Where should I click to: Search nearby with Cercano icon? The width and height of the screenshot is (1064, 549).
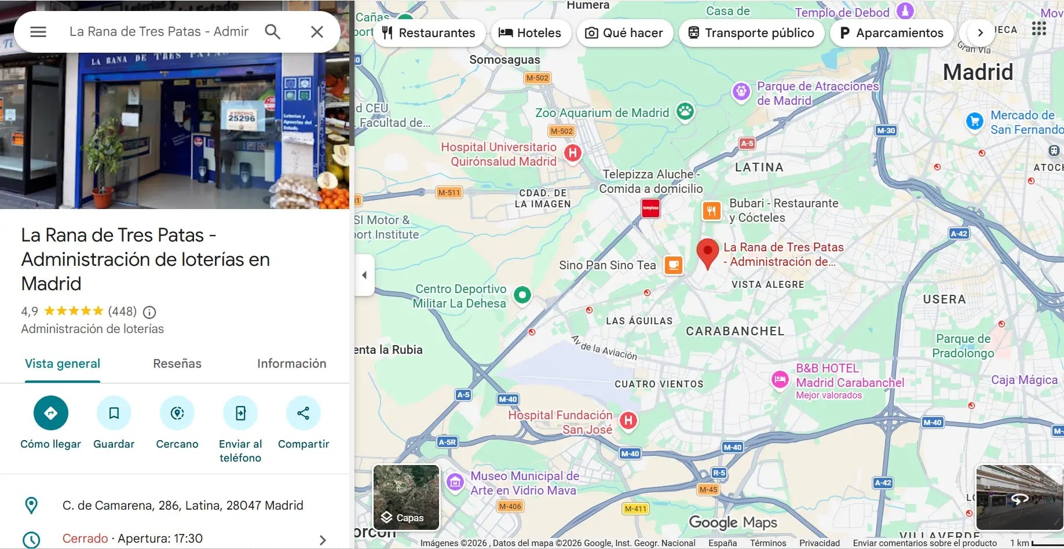coord(177,413)
